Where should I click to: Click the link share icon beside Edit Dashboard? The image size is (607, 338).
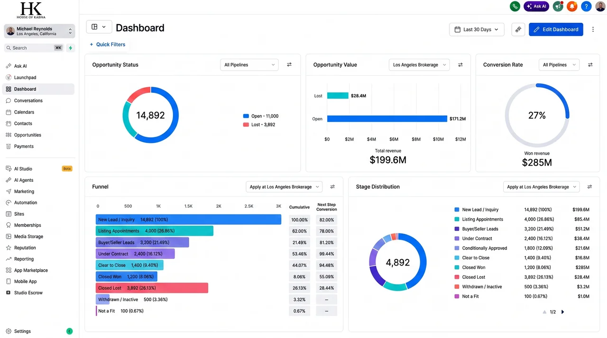(518, 29)
